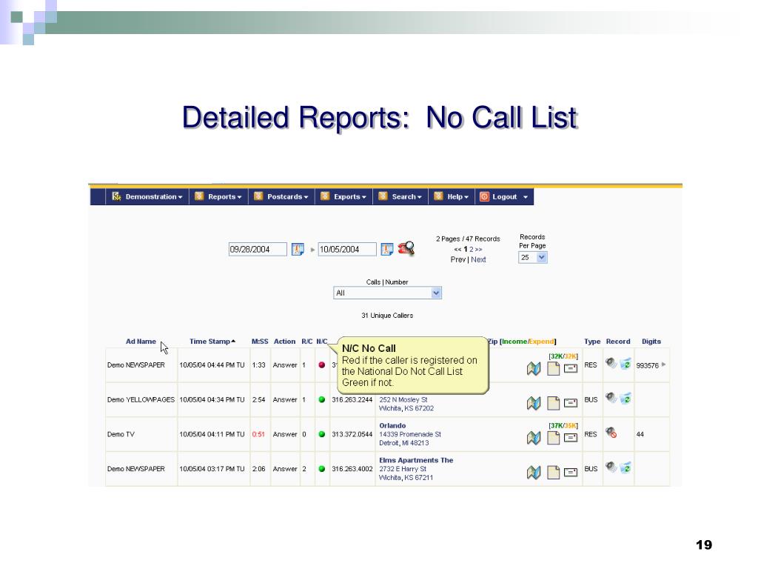Screen dimensions: 758x569
Task: Click the R/C column header
Action: point(307,341)
